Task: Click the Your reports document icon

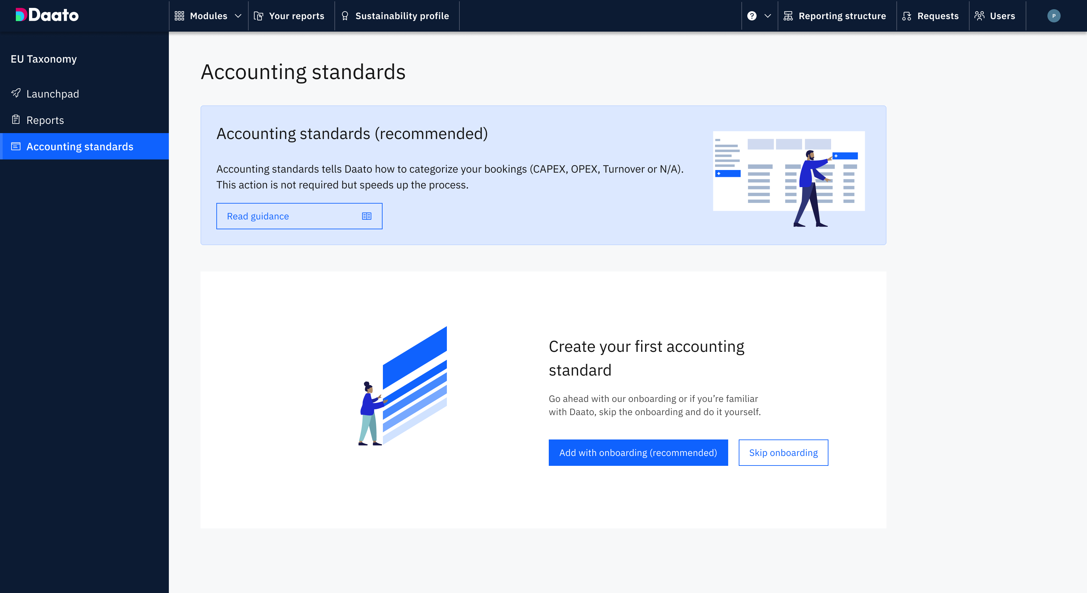Action: (x=258, y=16)
